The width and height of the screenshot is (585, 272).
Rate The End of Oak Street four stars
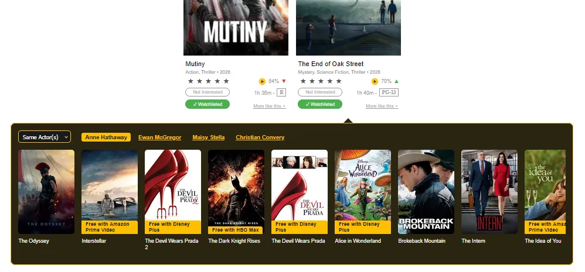[330, 81]
